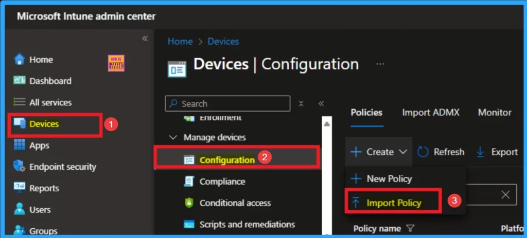Go to Devices breadcrumb link
This screenshot has height=238, width=527.
click(x=223, y=41)
